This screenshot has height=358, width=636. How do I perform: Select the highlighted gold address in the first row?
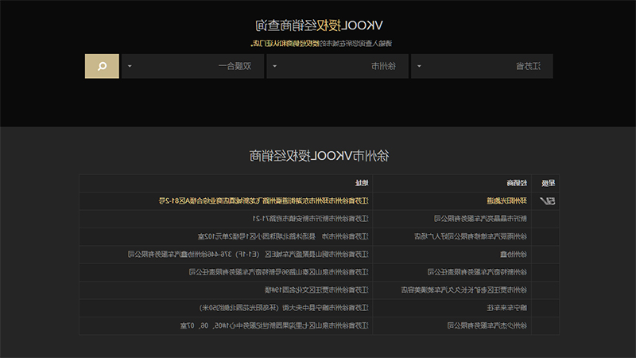click(x=264, y=201)
